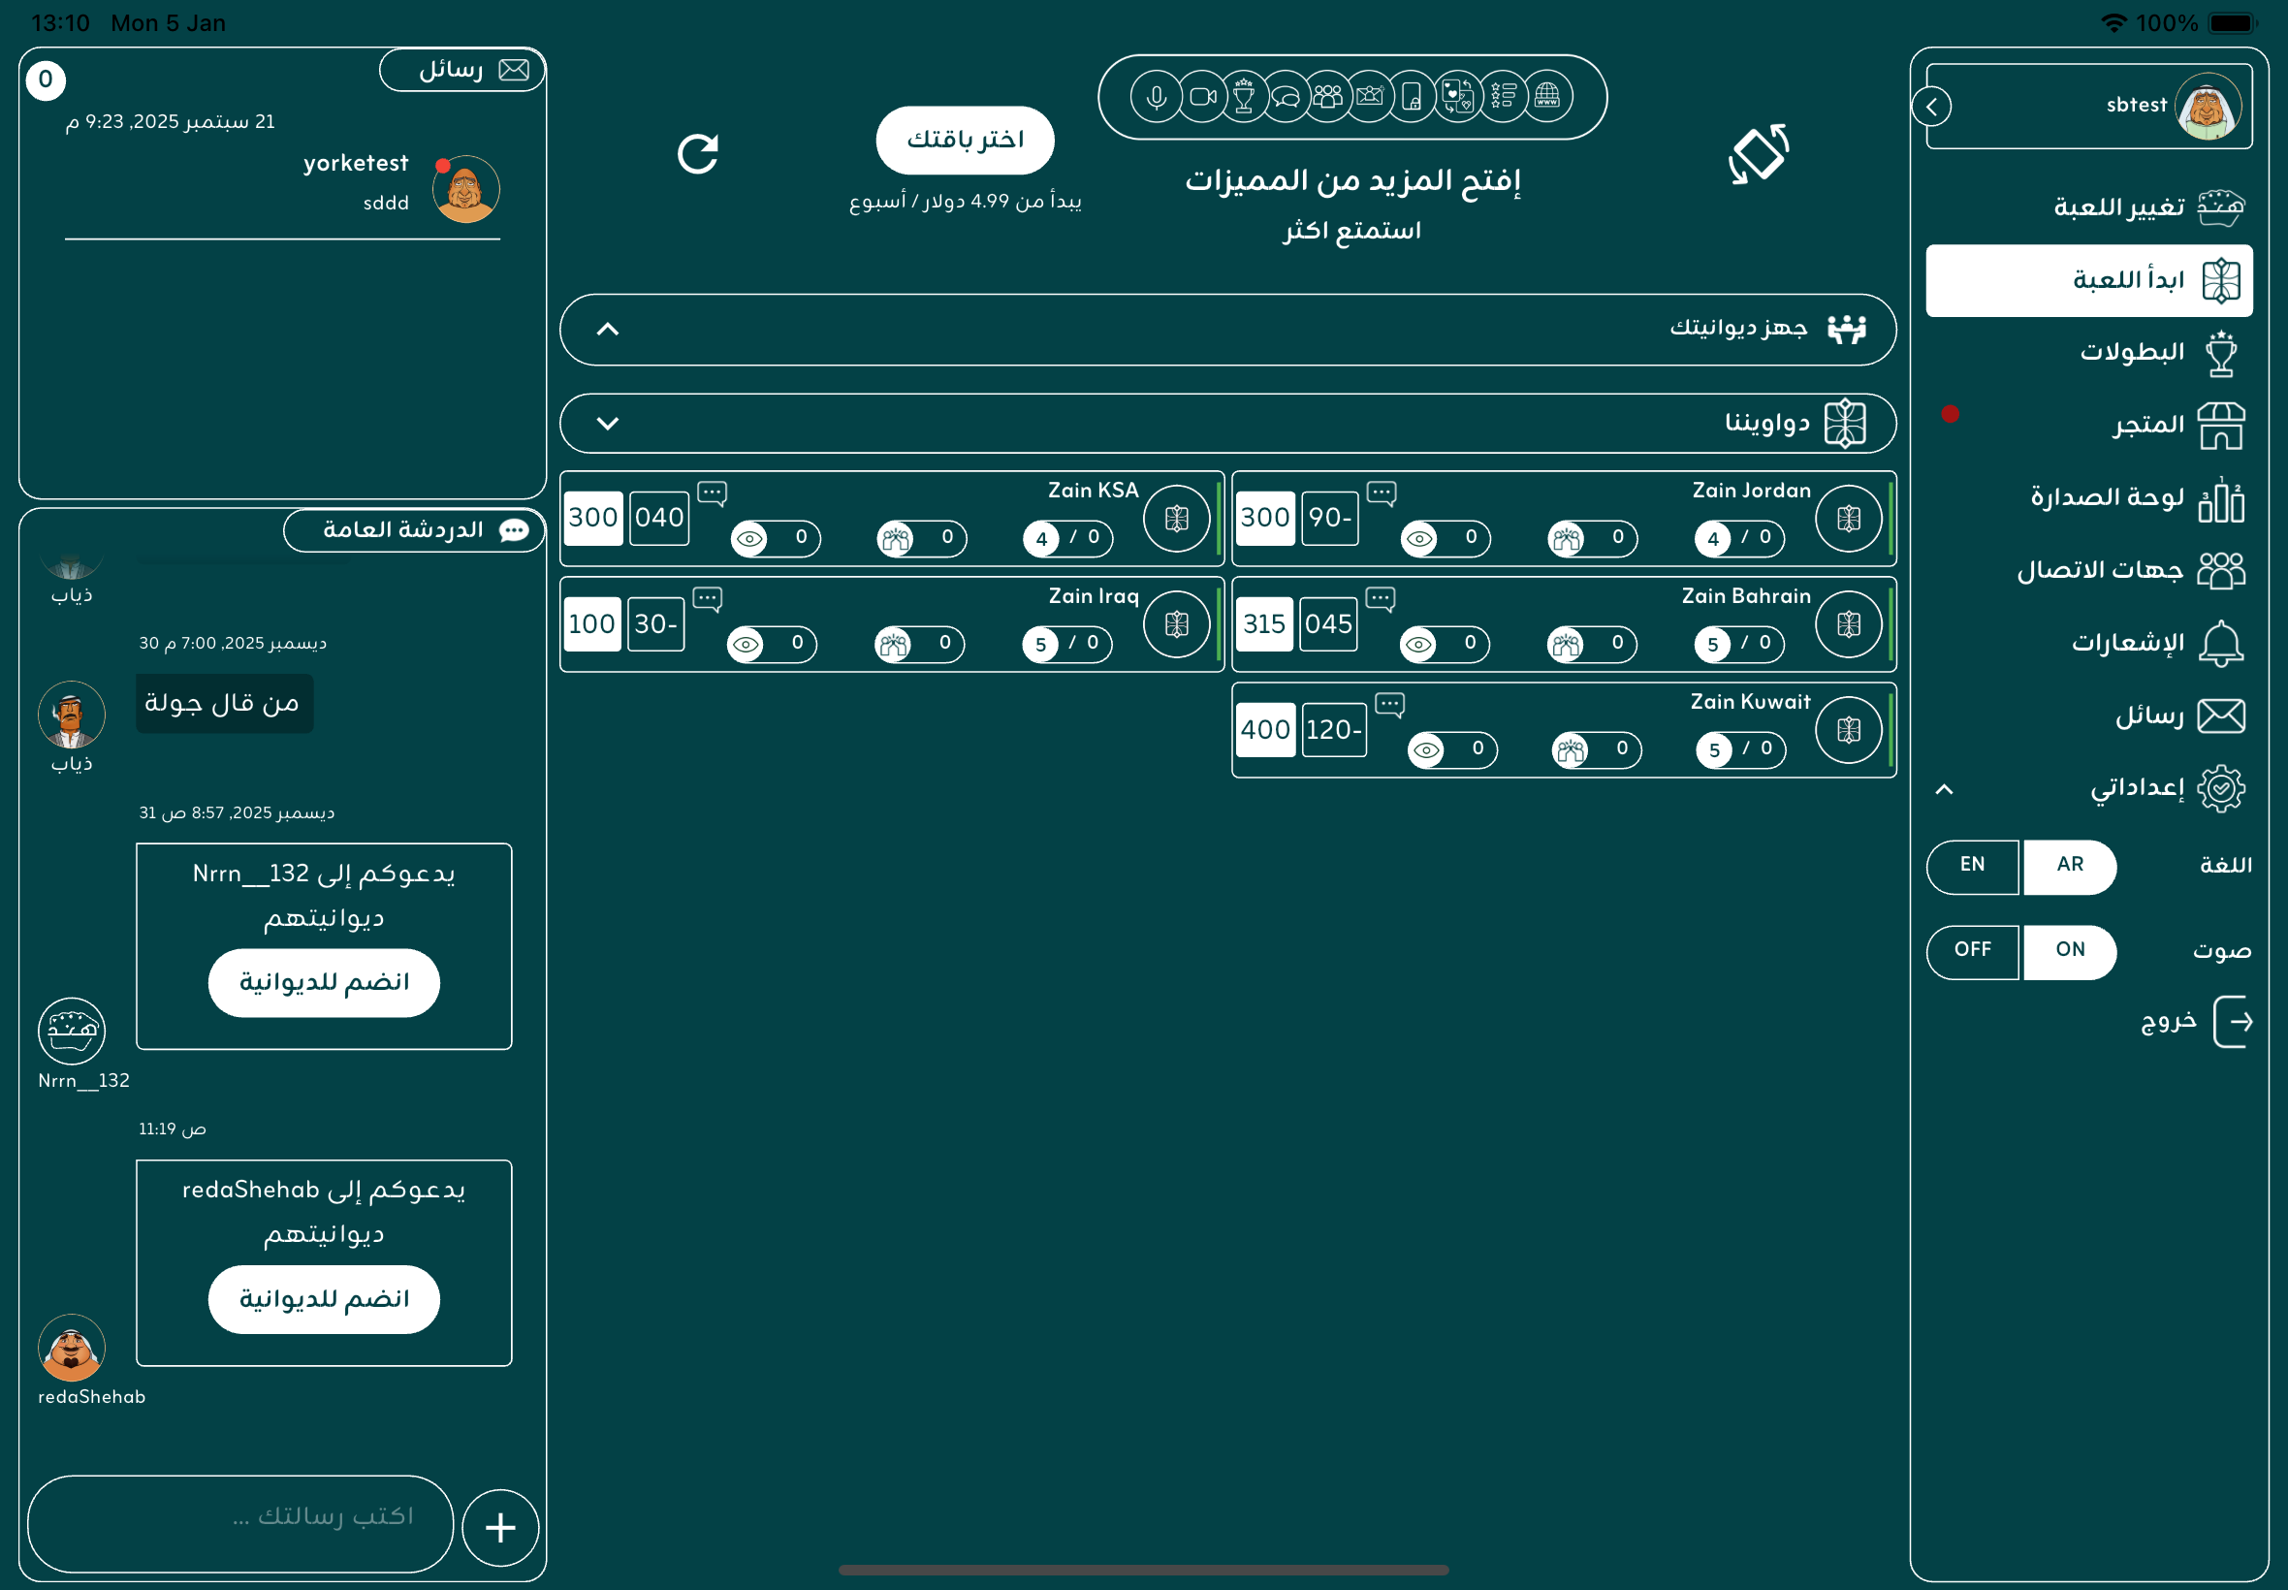Expand the دواويننا section chevron
The image size is (2288, 1590).
coord(608,424)
